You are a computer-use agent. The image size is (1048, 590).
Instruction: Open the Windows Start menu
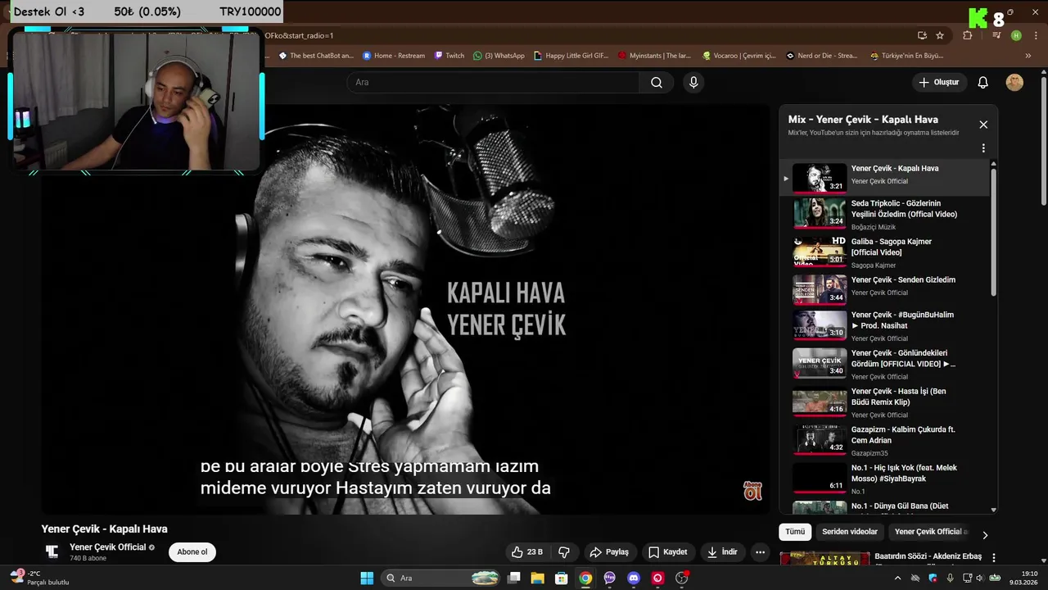pos(367,578)
